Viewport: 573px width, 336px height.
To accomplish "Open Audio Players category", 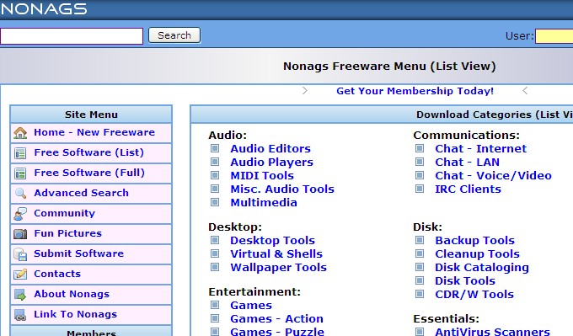I will [271, 163].
